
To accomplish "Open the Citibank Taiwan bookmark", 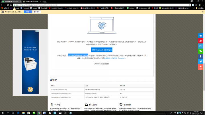I will tap(72, 8).
